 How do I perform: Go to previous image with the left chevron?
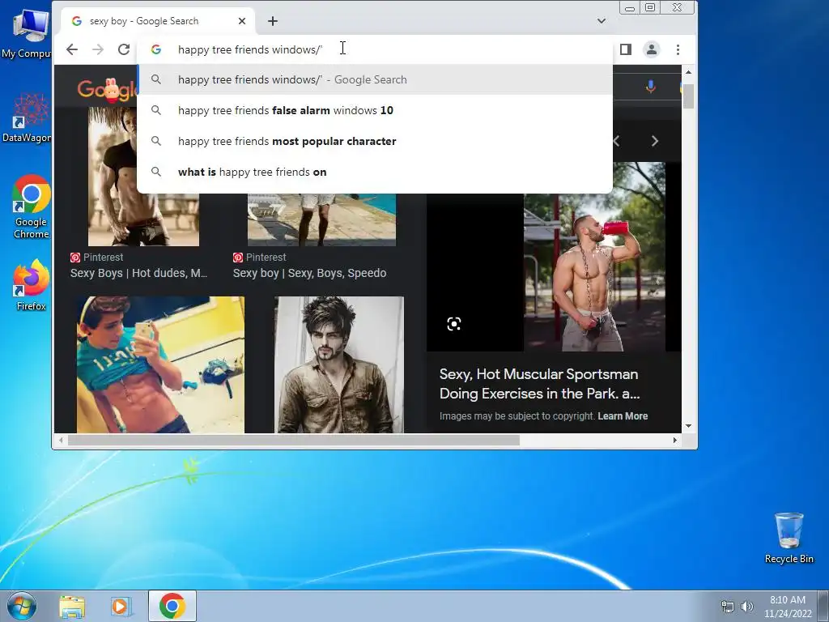(x=616, y=141)
